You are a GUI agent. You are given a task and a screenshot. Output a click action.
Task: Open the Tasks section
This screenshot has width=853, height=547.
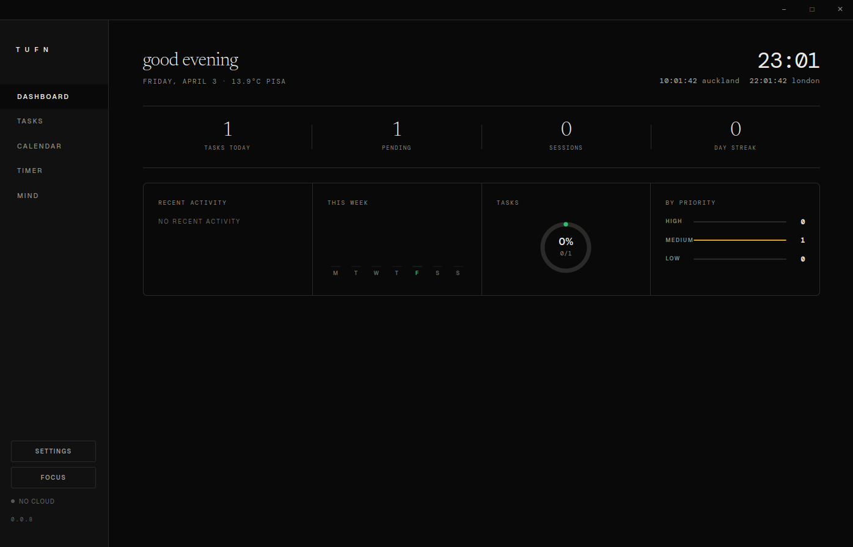30,121
